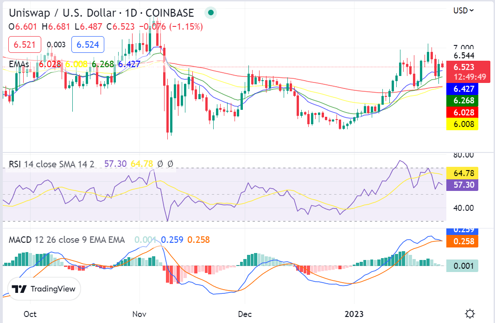This screenshot has height=323, width=495.
Task: Click the green EMA value label 6.268
Action: coord(462,101)
